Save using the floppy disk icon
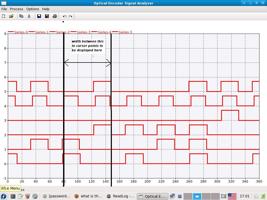 (39, 16)
